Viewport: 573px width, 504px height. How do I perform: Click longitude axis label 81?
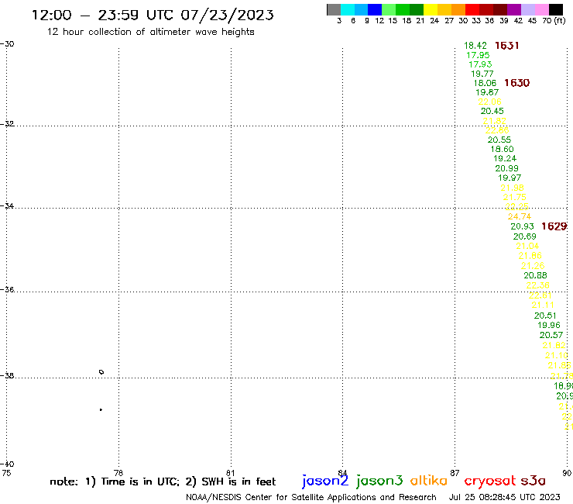230,473
